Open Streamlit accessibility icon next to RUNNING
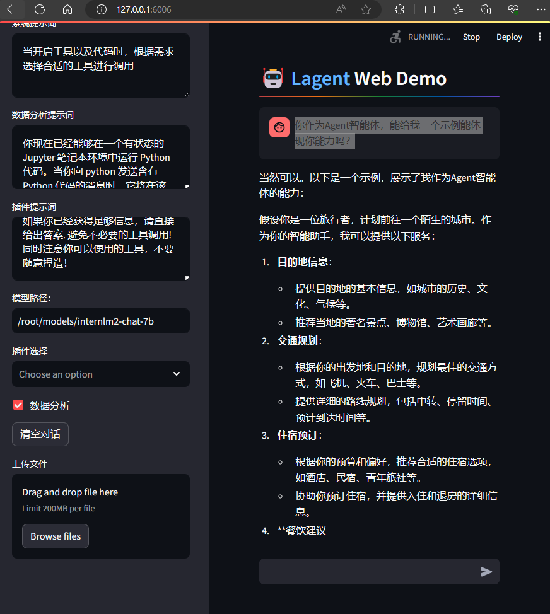This screenshot has width=550, height=614. click(395, 37)
